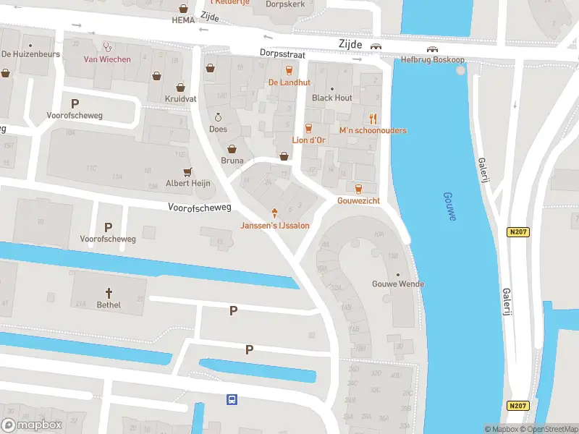Click the Lion d'Or cafe icon
Image resolution: width=579 pixels, height=434 pixels.
tap(309, 128)
